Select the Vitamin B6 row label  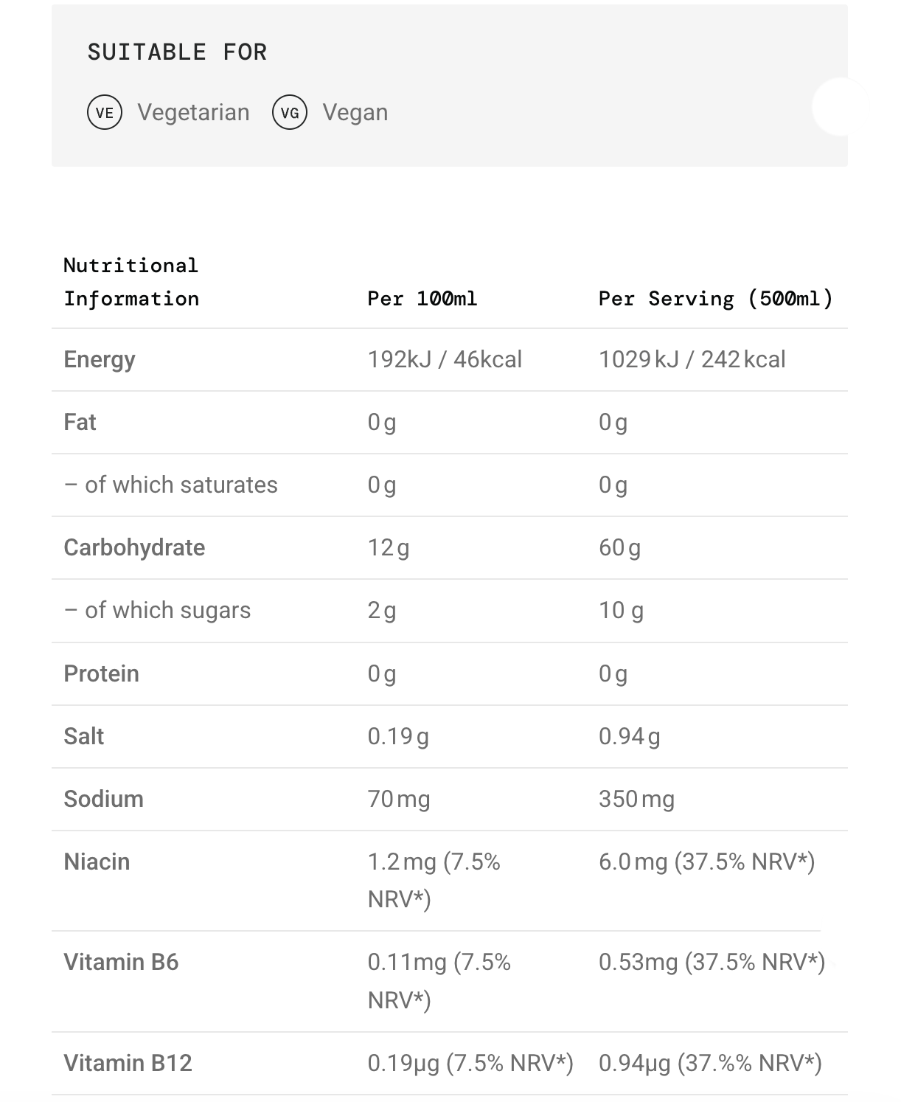[x=121, y=963]
